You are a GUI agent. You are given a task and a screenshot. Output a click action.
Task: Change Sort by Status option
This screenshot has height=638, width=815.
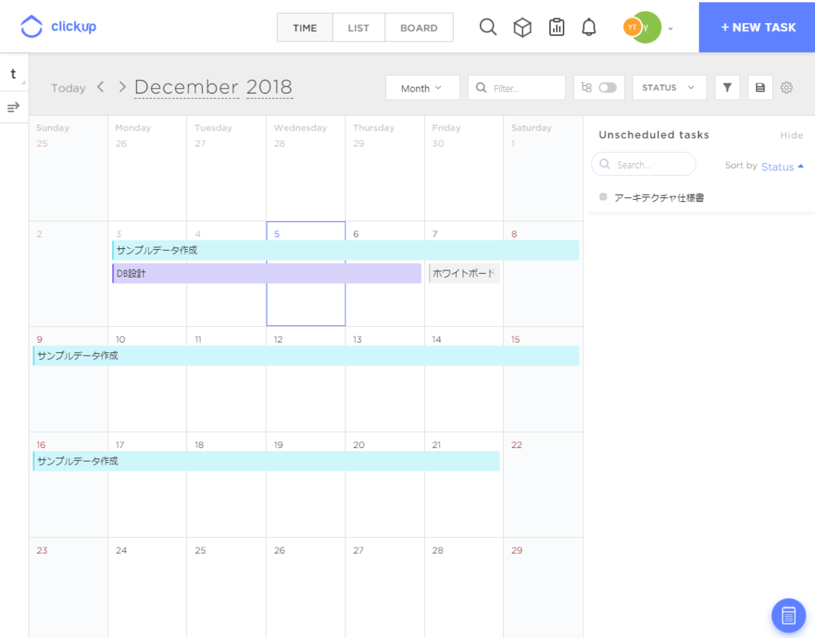[777, 166]
